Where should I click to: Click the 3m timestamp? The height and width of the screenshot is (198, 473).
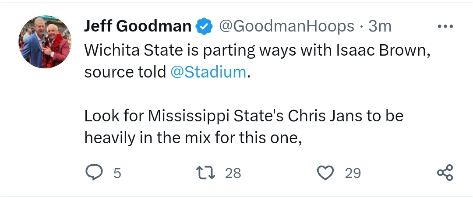(x=380, y=27)
